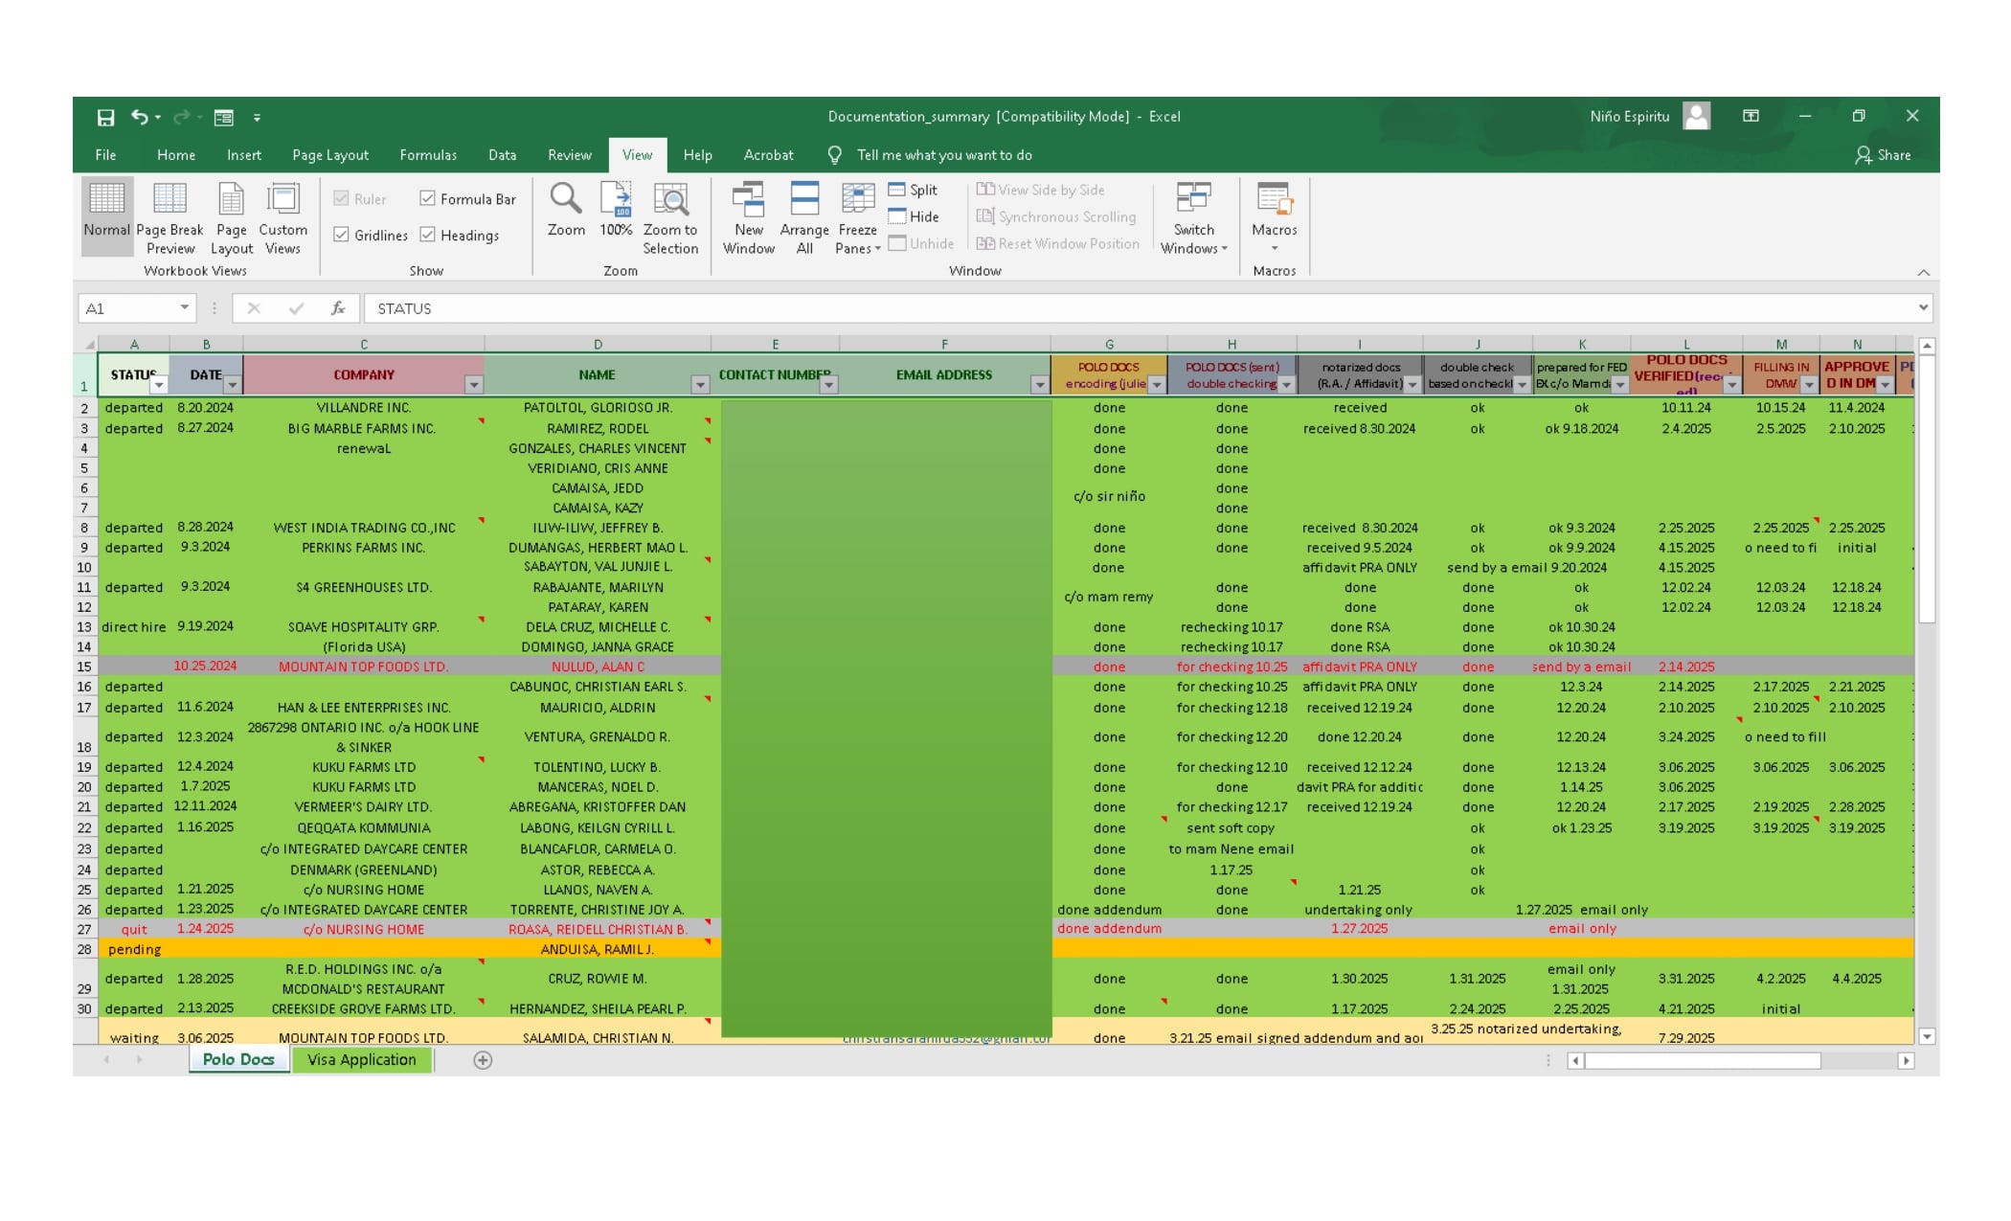Image resolution: width=2011 pixels, height=1221 pixels.
Task: Open the COMPANY column filter dropdown
Action: (x=473, y=385)
